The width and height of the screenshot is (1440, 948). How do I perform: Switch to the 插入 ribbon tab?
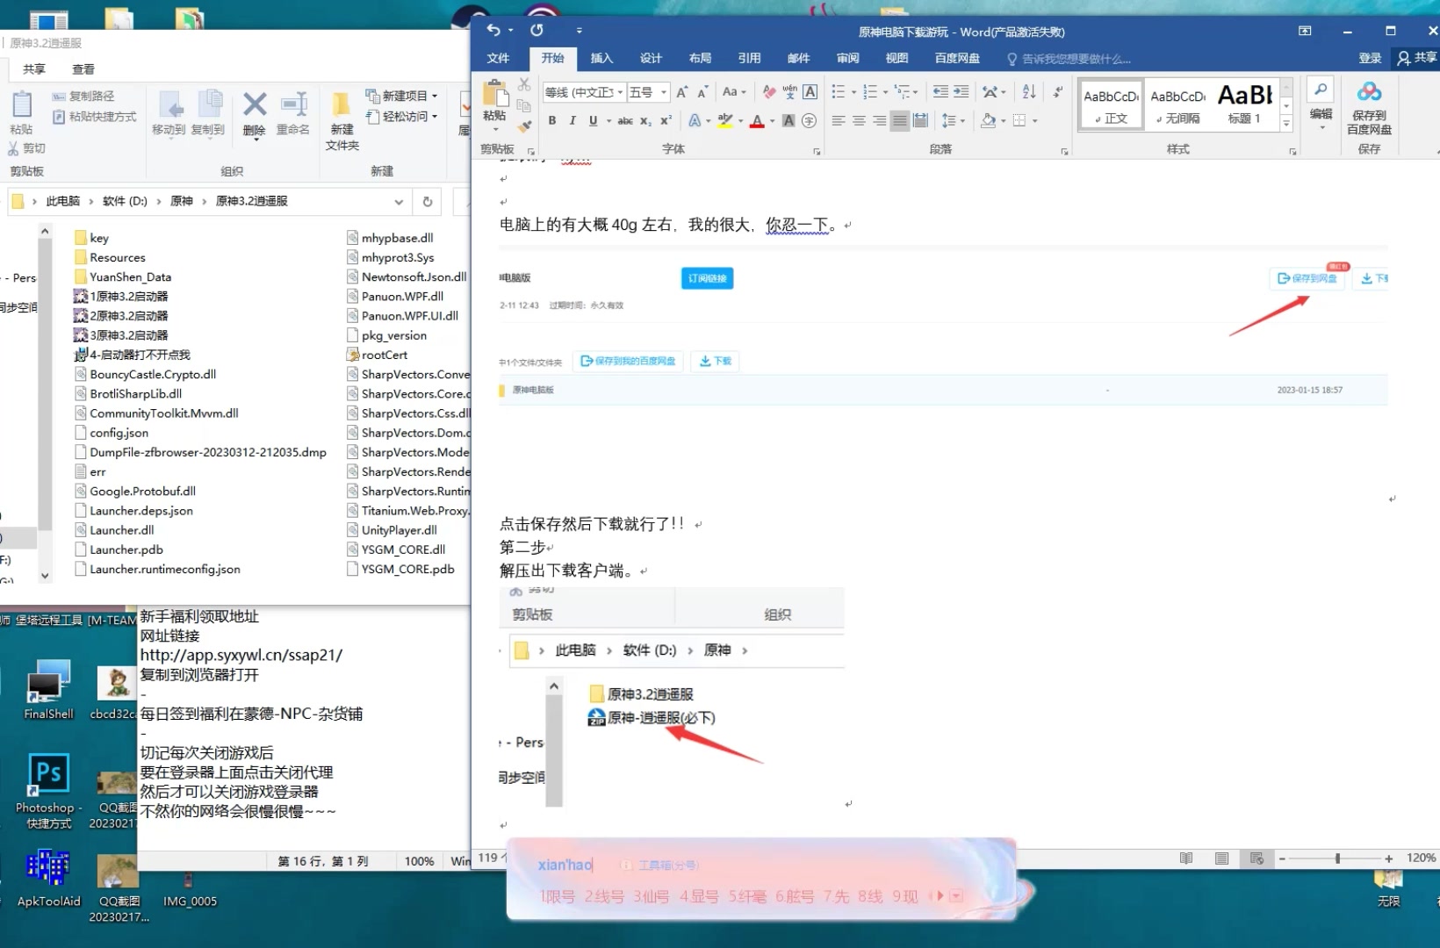tap(601, 58)
